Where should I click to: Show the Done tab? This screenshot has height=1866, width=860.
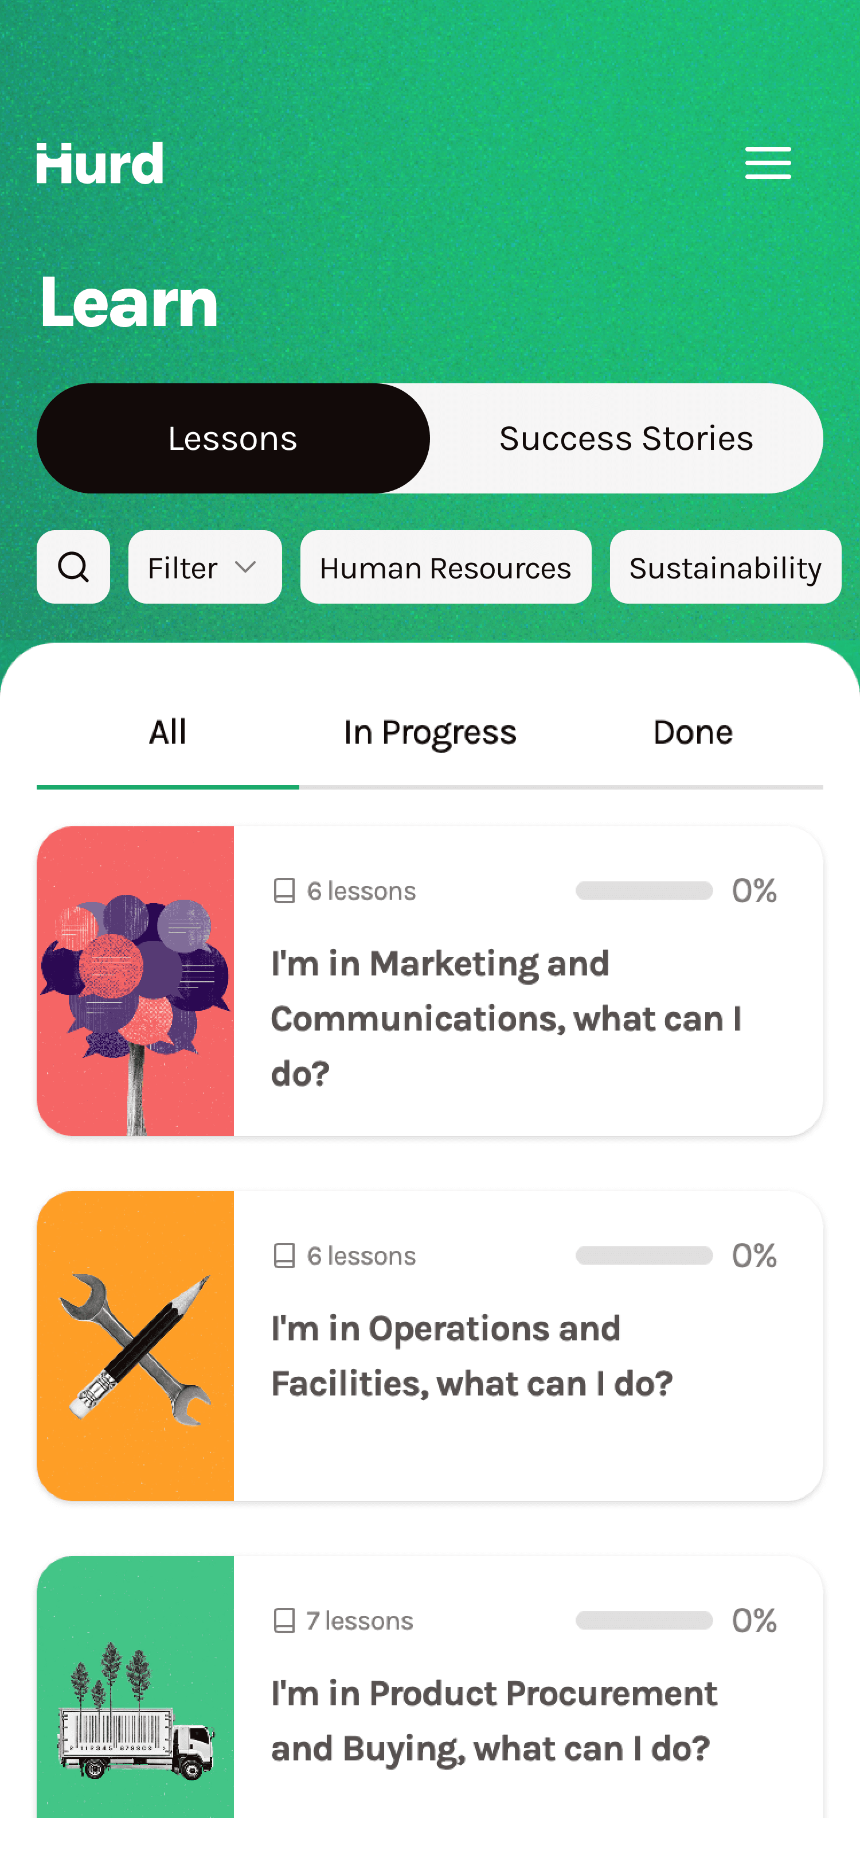click(x=693, y=732)
